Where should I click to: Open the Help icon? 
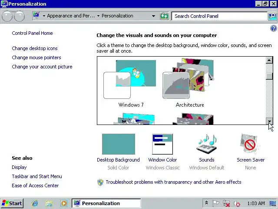tap(274, 28)
